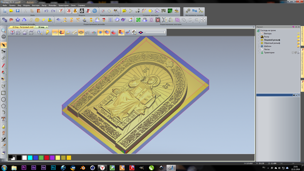Screen dimensions: 304x171
Task: Open Blender from the taskbar
Action: click(83, 167)
